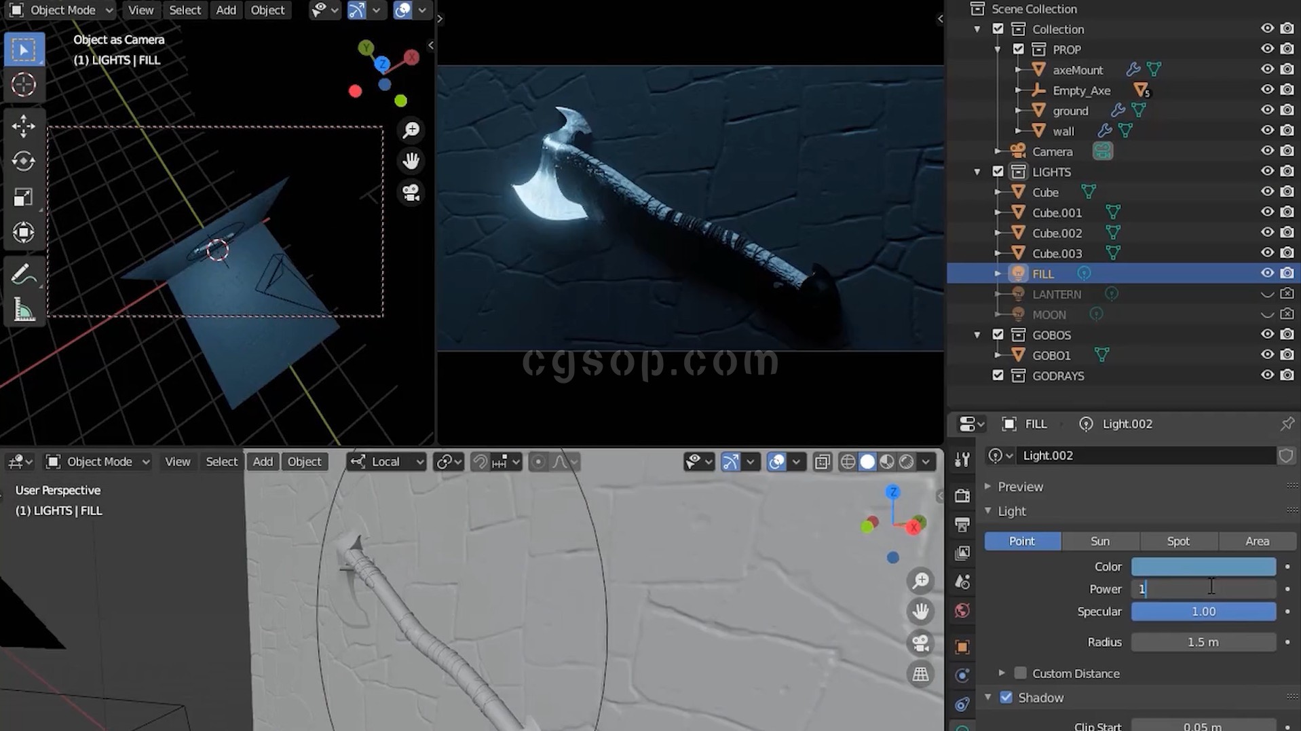Set light type to Point
1301x731 pixels.
(x=1022, y=542)
